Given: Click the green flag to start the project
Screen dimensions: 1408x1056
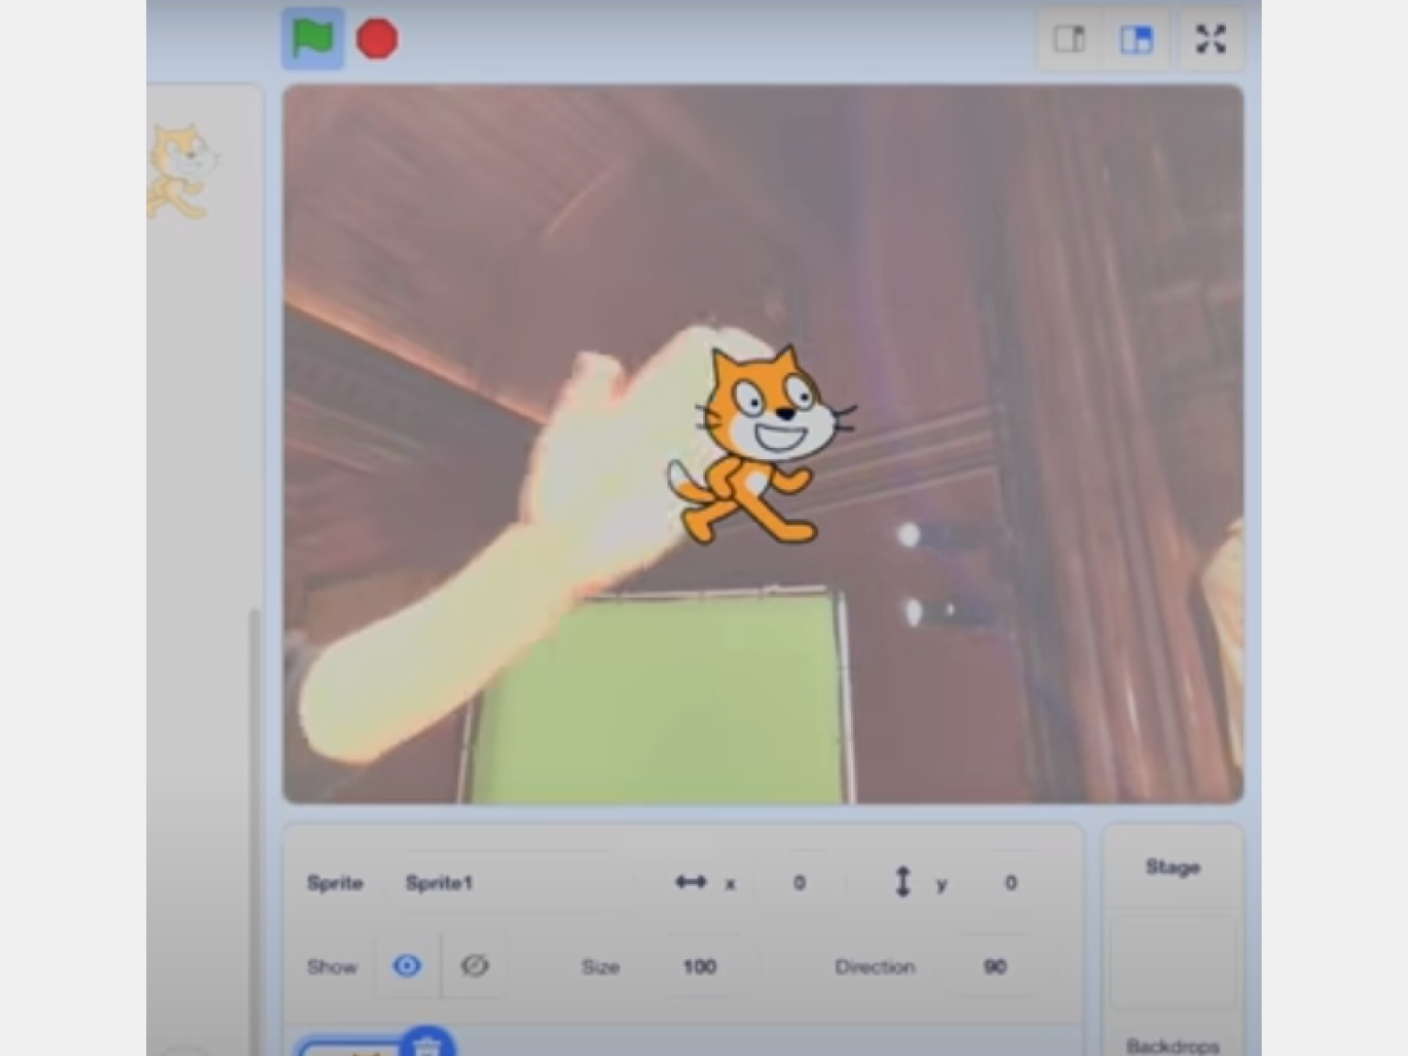Looking at the screenshot, I should click(312, 39).
